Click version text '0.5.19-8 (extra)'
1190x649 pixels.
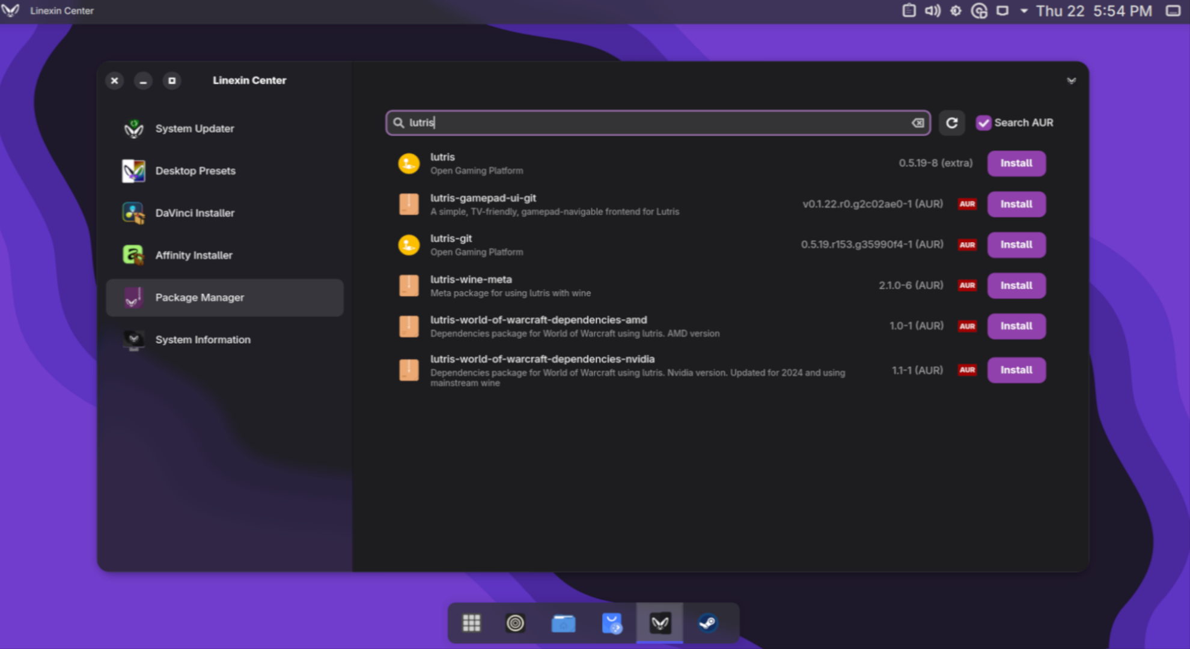tap(936, 163)
